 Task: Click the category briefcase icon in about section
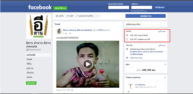point(127,58)
